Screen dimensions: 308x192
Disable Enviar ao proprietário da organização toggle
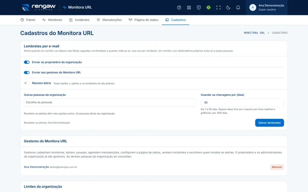pos(27,62)
